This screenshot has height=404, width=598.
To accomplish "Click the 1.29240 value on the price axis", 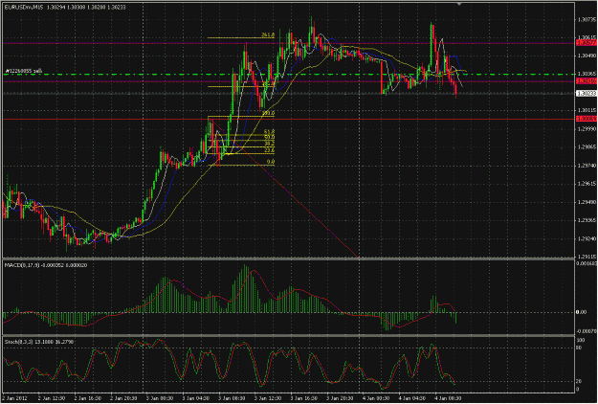I will pos(587,238).
